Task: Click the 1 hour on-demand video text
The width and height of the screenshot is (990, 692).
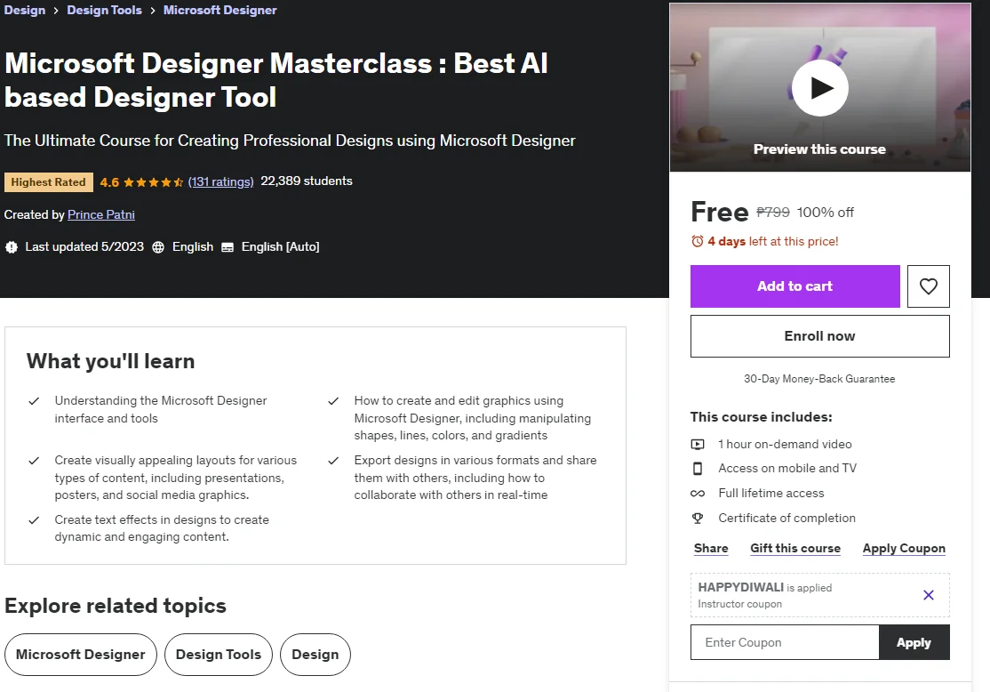Action: click(x=785, y=444)
